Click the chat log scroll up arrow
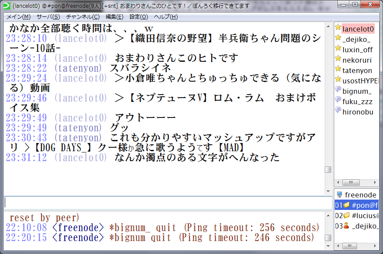The height and width of the screenshot is (254, 383). click(x=328, y=26)
